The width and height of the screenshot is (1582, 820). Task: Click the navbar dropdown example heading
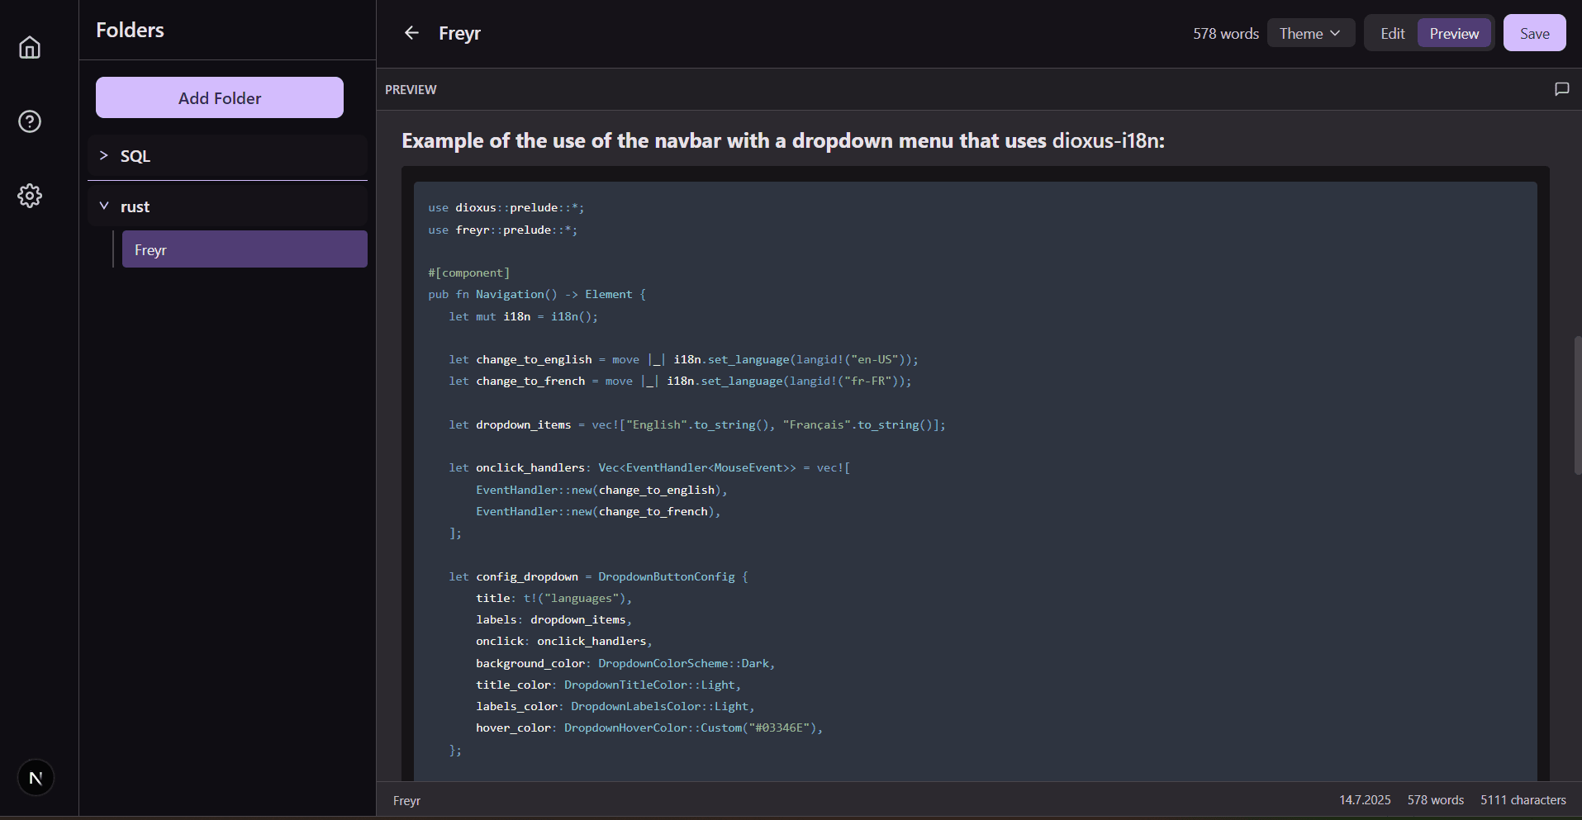pos(783,140)
